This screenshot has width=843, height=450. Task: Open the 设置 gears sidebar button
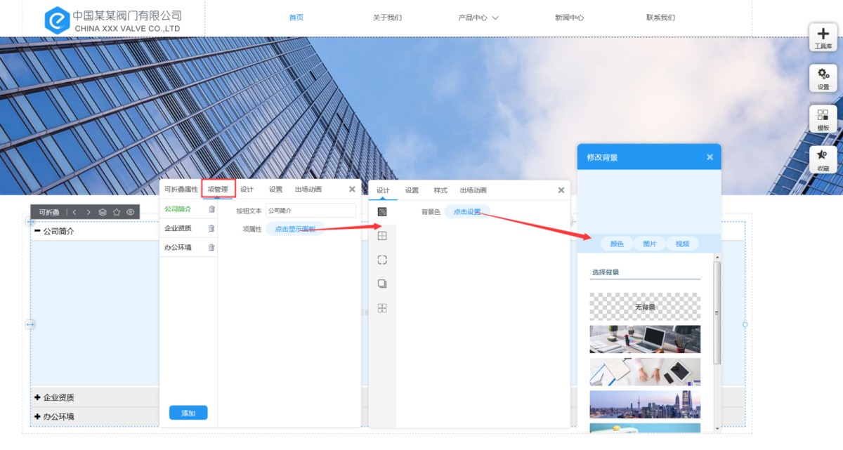[x=823, y=79]
